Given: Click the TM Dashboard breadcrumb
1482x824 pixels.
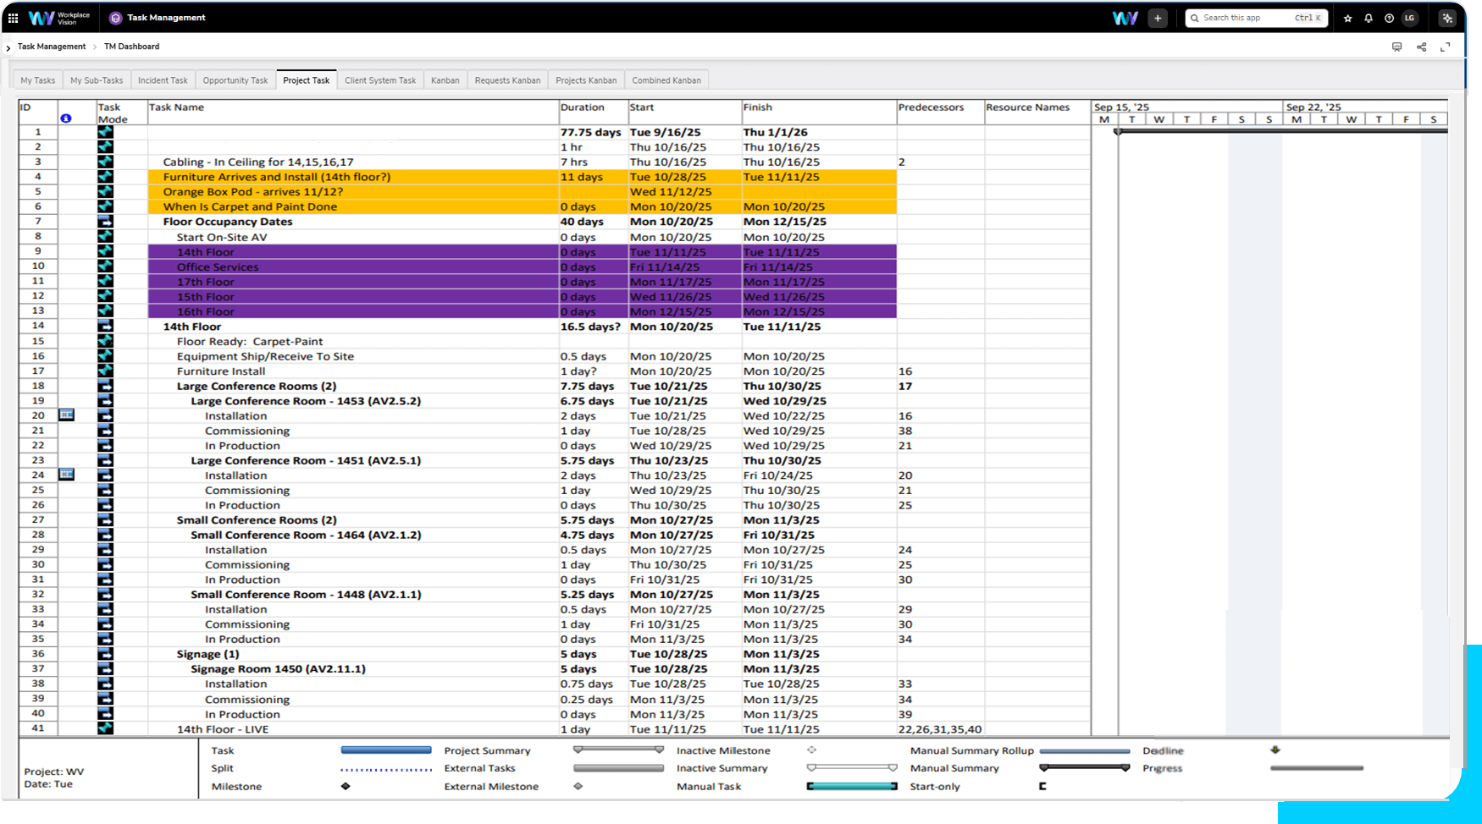Looking at the screenshot, I should click(131, 47).
